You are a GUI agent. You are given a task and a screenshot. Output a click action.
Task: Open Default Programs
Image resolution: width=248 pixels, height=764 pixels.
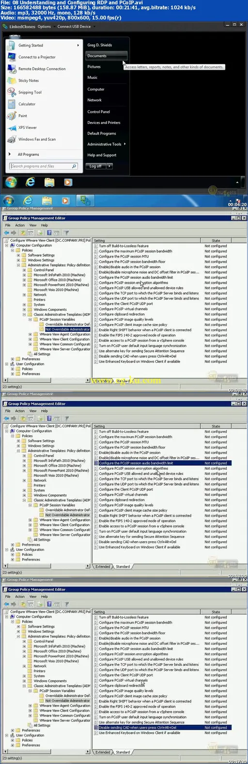(x=102, y=133)
